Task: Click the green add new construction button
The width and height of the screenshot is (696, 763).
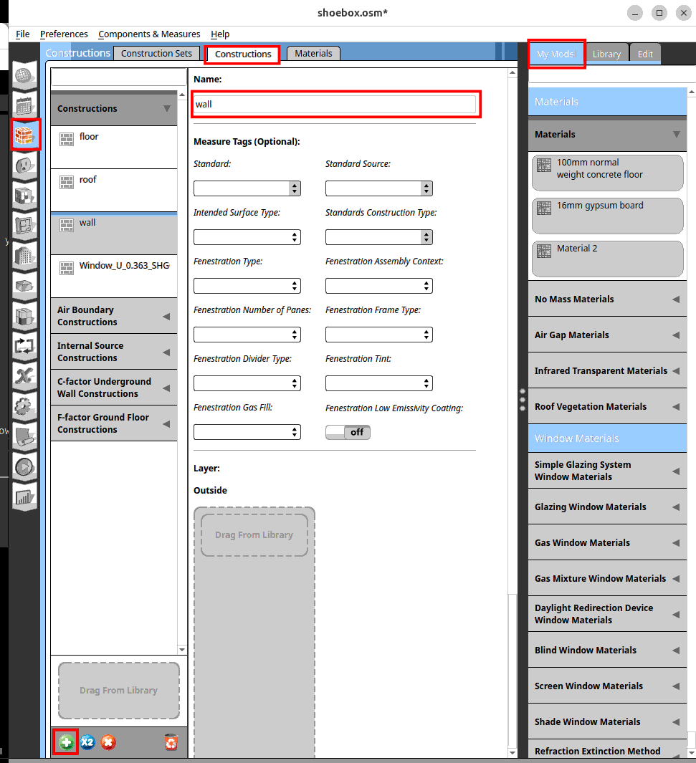Action: [x=67, y=742]
